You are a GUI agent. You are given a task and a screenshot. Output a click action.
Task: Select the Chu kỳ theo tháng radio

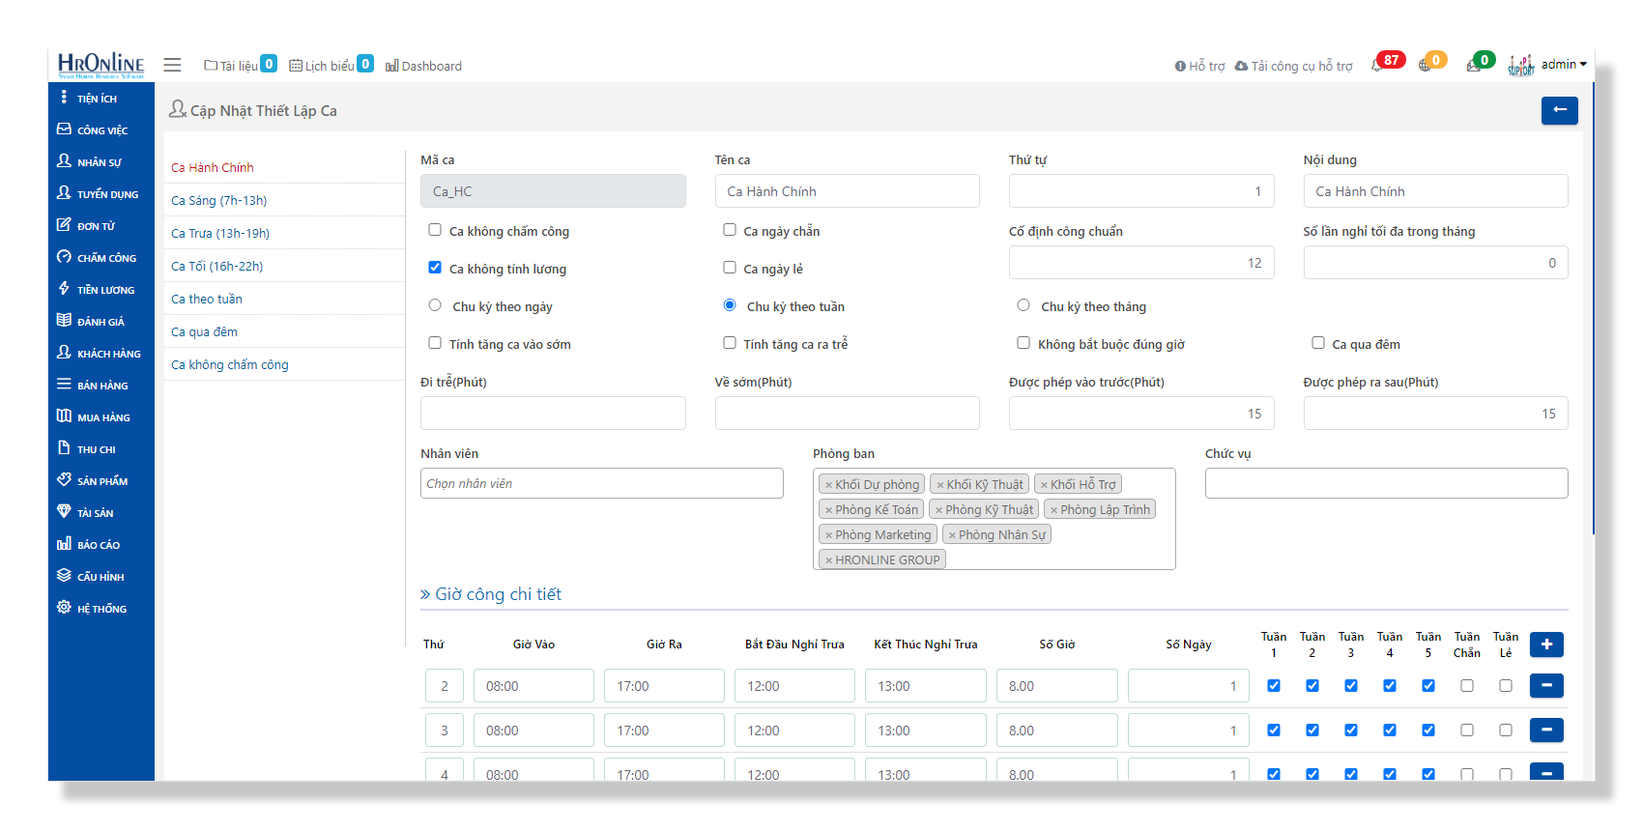[1023, 305]
